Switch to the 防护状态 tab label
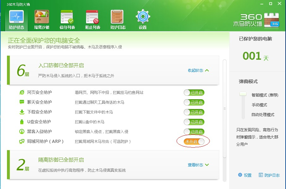Screen dimensions: 286x189 (x=16, y=27)
